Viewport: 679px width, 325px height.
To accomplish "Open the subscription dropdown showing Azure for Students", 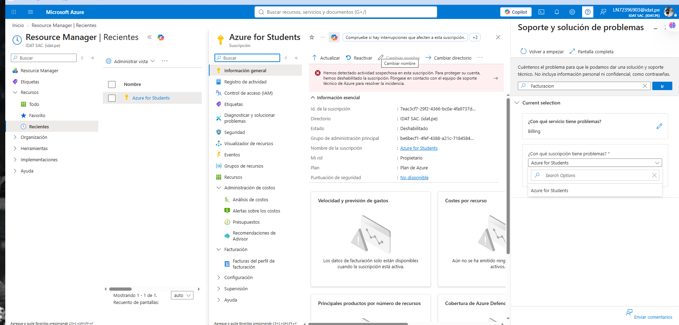I will (x=595, y=163).
